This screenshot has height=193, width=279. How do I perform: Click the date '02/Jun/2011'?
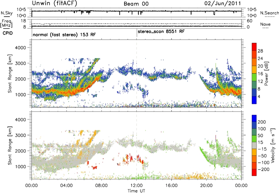click(223, 3)
